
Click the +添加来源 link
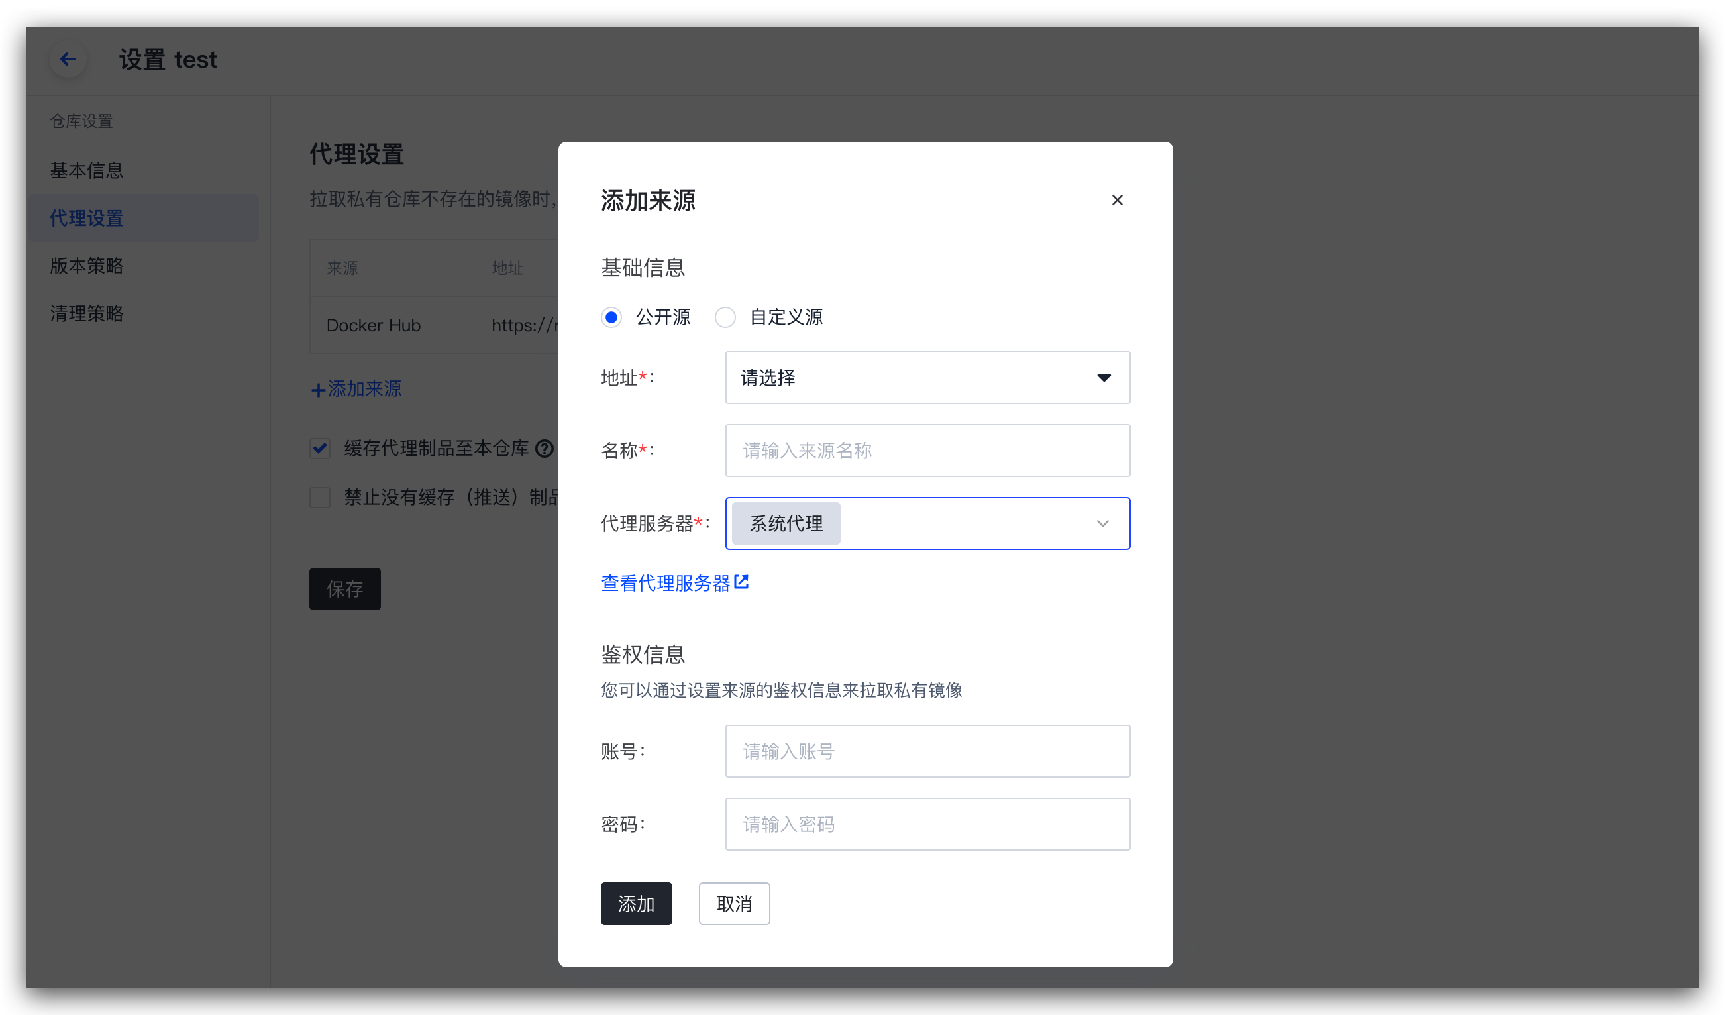tap(356, 389)
